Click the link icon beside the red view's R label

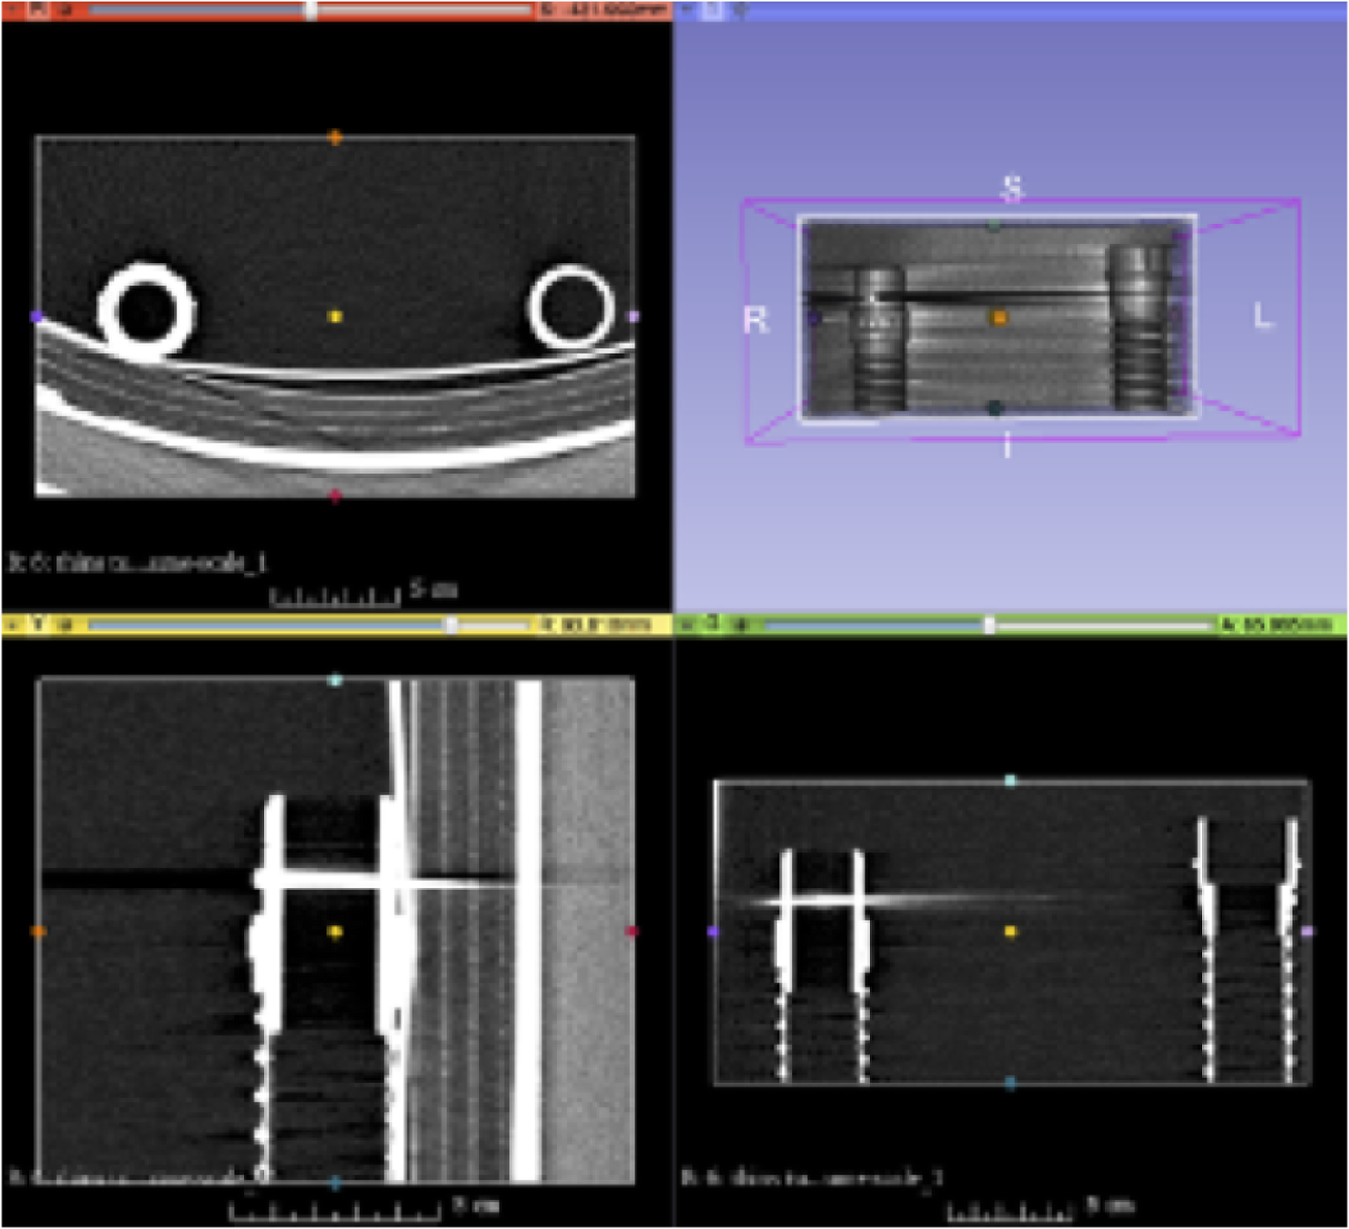[x=66, y=10]
